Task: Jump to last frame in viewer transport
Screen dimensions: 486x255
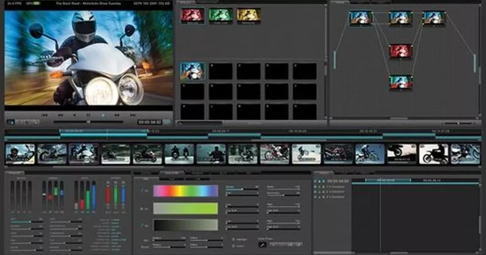Action: coord(133,115)
